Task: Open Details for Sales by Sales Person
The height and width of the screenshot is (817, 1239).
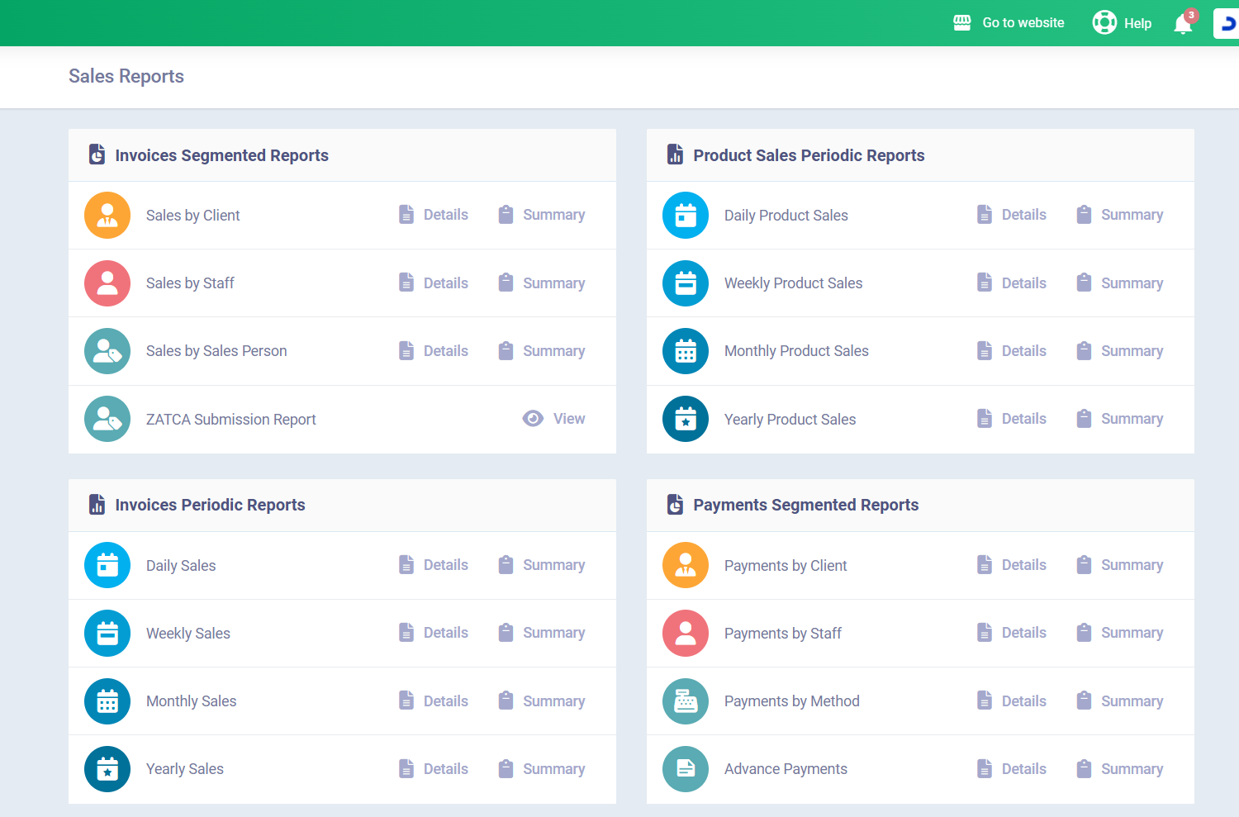Action: pyautogui.click(x=434, y=351)
